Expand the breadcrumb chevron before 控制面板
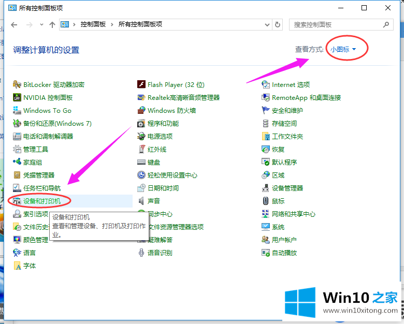 pyautogui.click(x=74, y=24)
